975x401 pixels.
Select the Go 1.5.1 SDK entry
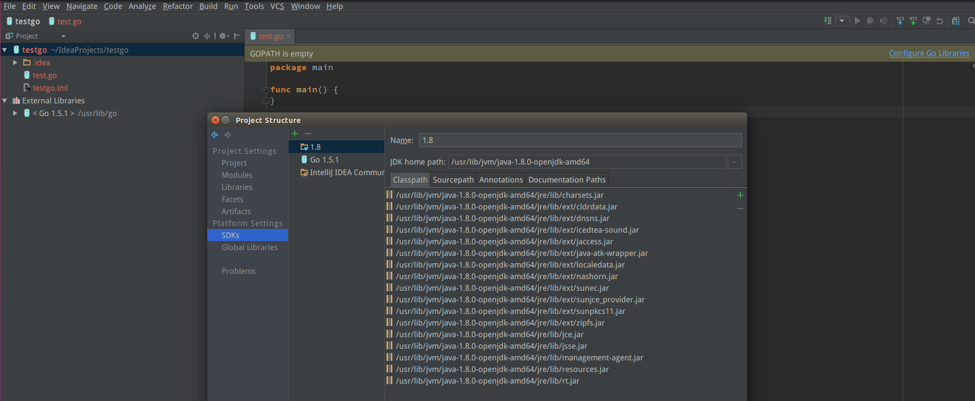tap(336, 159)
